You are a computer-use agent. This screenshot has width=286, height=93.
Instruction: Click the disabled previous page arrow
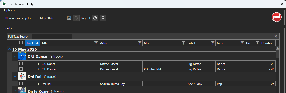pos(76,18)
